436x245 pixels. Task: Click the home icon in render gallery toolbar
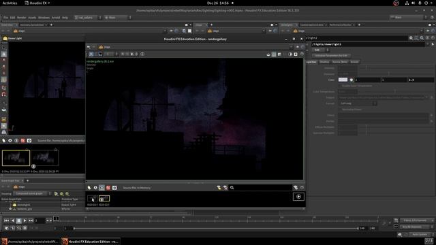pyautogui.click(x=132, y=54)
